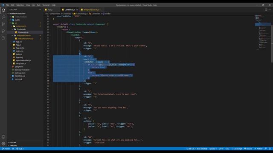The height and width of the screenshot is (153, 273).
Task: Open the Run menu
Action: tap(38, 5)
